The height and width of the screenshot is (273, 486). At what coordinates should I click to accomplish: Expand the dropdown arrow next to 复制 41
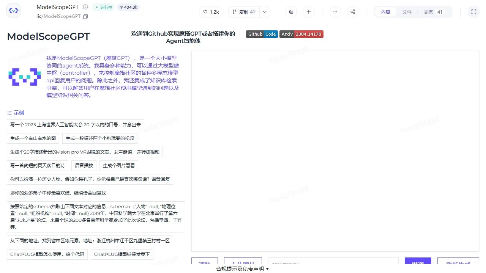[x=265, y=12]
